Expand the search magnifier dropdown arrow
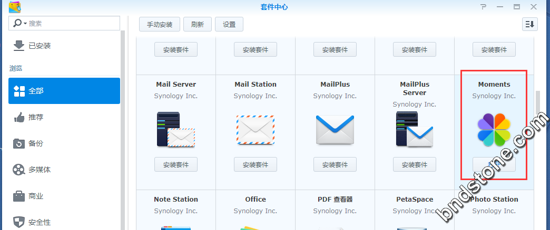The width and height of the screenshot is (550, 230). click(25, 24)
